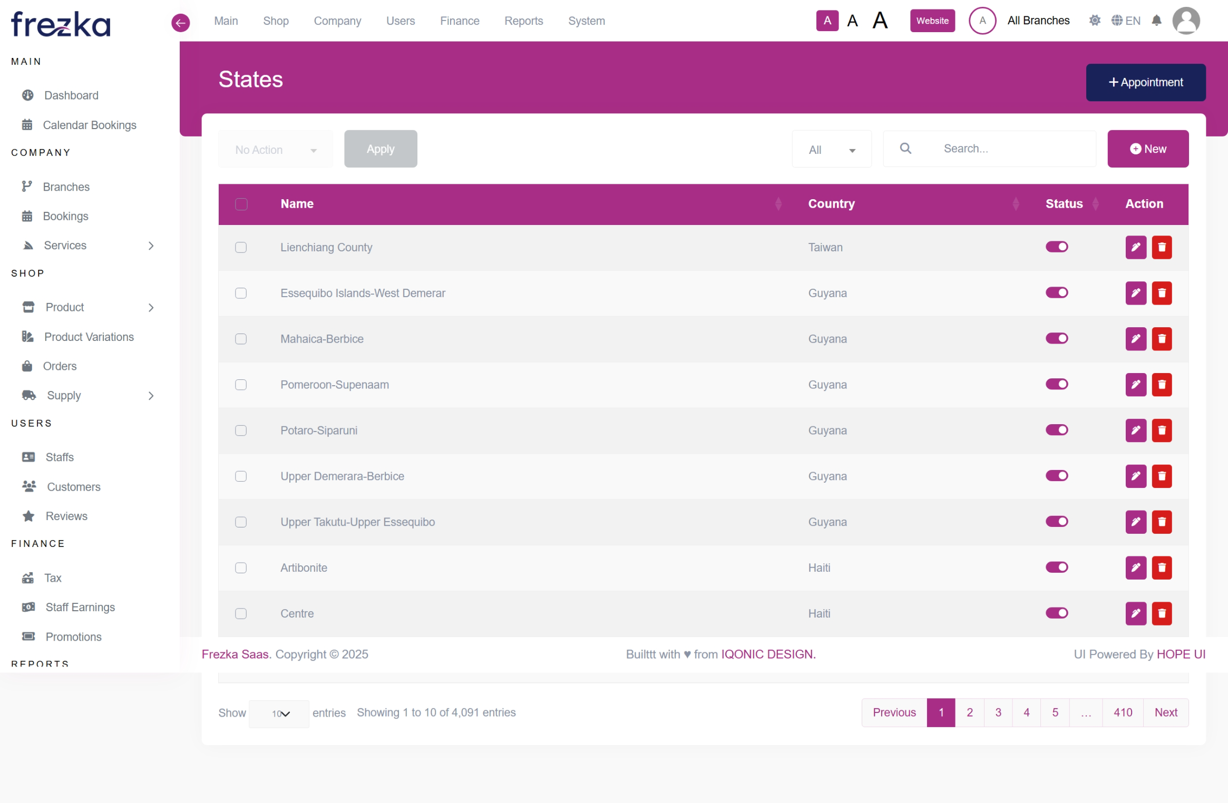The height and width of the screenshot is (803, 1228).
Task: Open the Finance top menu
Action: pos(459,21)
